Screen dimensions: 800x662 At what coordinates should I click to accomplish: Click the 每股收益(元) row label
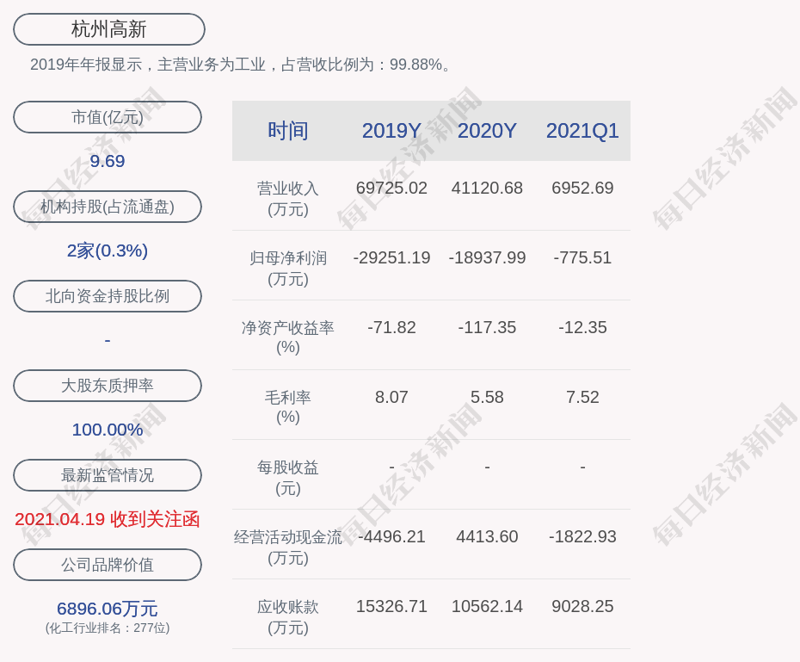pos(288,478)
